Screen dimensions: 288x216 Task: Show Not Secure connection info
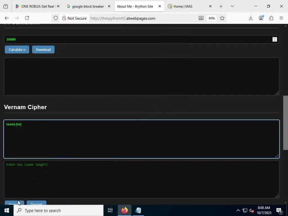(74, 18)
